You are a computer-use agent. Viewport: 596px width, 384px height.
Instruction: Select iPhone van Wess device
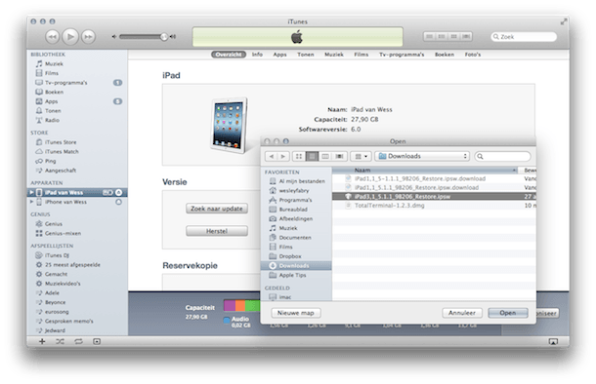65,202
